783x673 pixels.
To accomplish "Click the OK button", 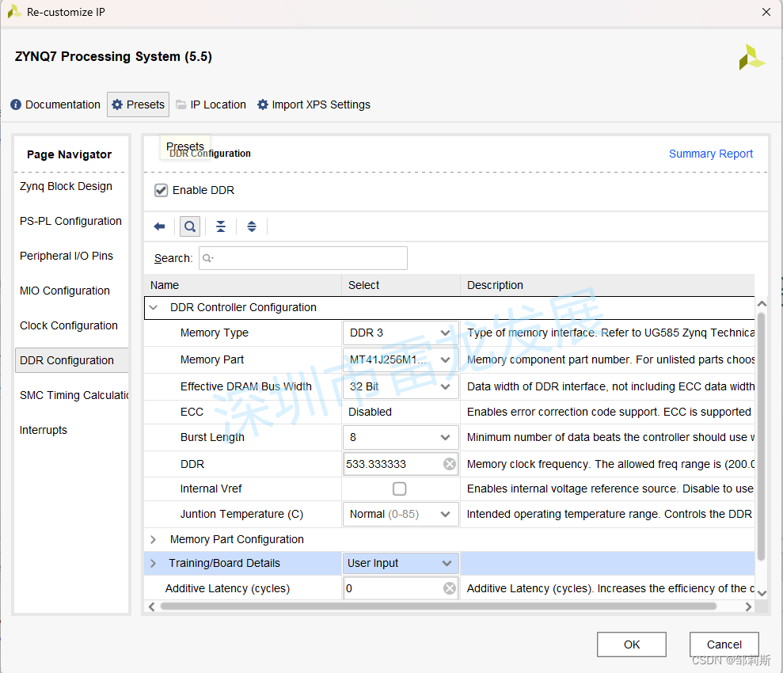I will [631, 644].
